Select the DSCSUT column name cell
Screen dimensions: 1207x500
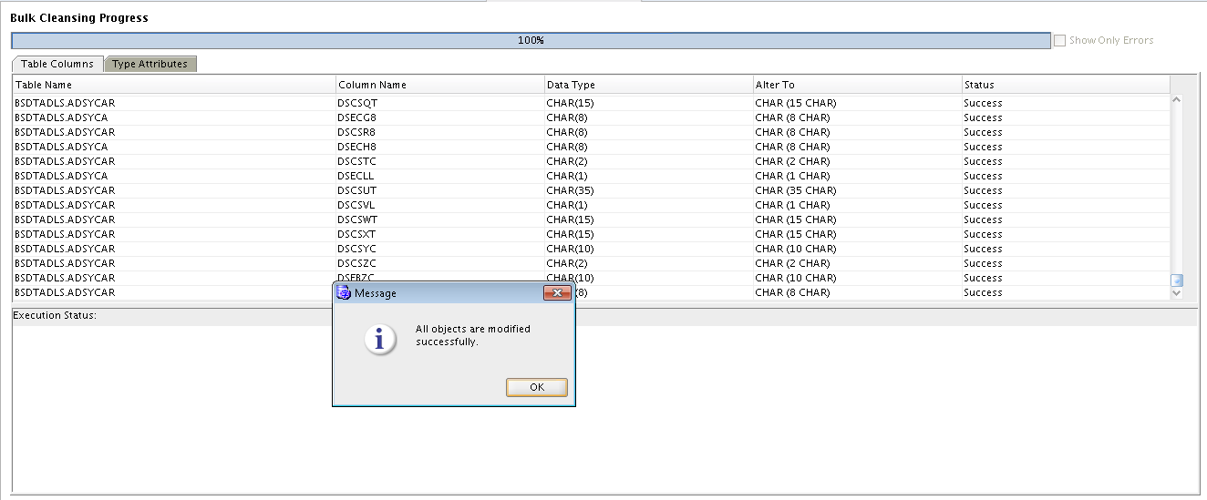(x=356, y=190)
